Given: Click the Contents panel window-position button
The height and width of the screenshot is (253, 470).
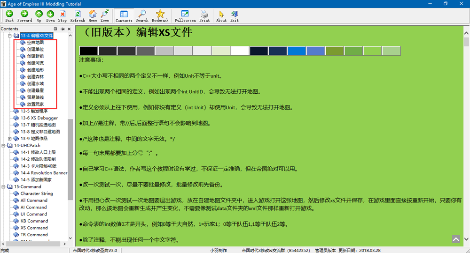Looking at the screenshot, I should (55, 29).
